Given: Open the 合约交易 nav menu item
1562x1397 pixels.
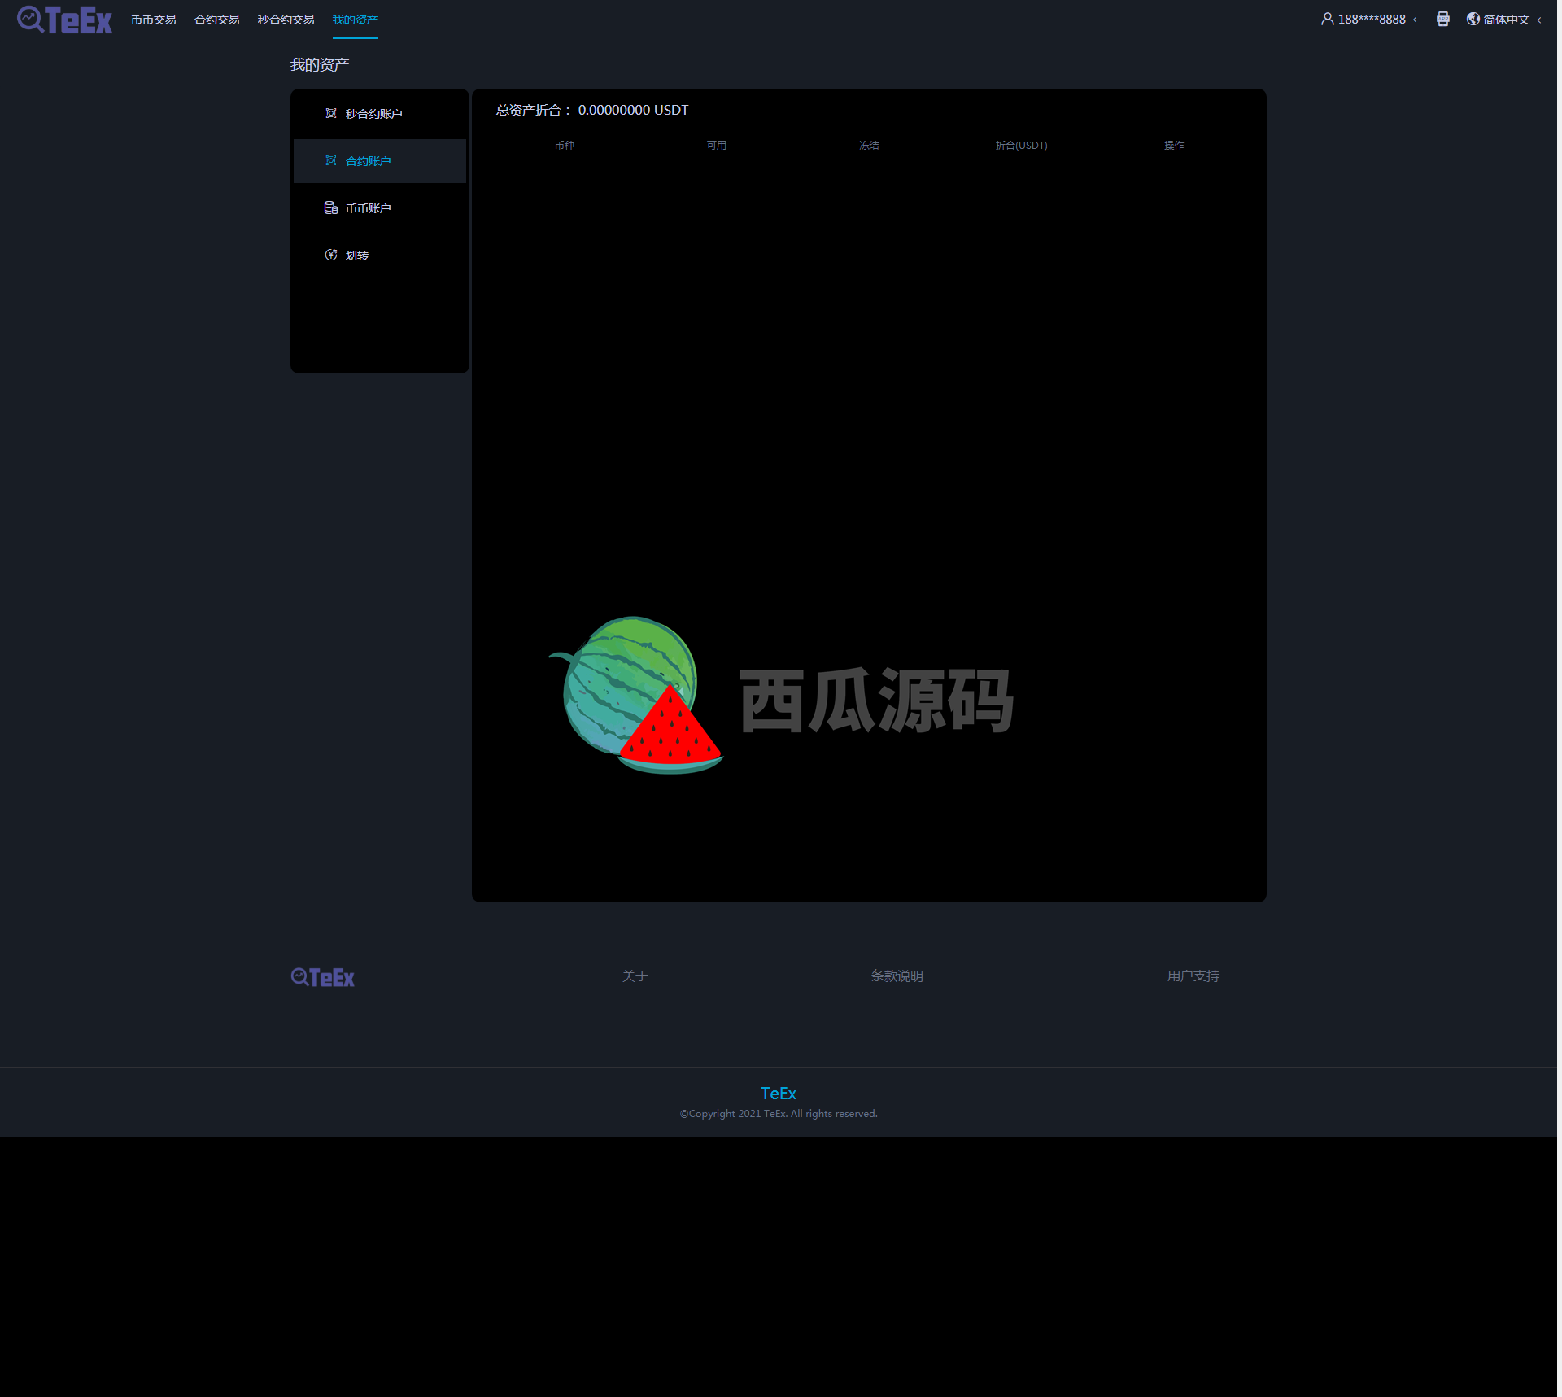Looking at the screenshot, I should coord(217,20).
